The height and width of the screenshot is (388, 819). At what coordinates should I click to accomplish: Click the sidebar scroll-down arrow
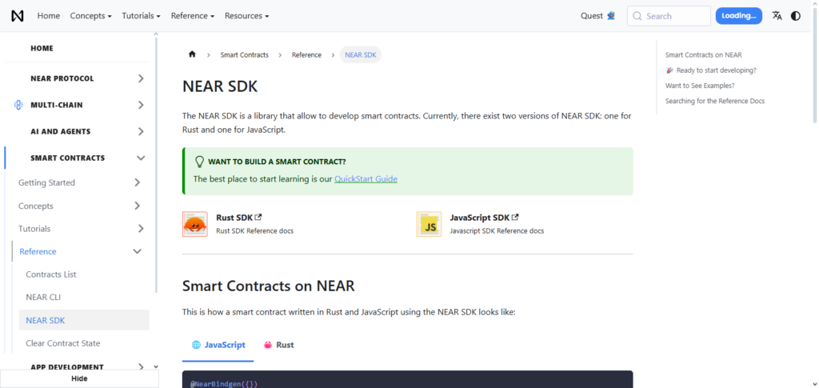coord(156,366)
